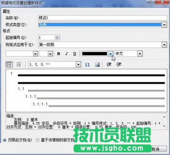Image resolution: width=170 pixels, height=155 pixels.
Task: Click the highlighted 样式类型 combo field
Action: (x=100, y=25)
